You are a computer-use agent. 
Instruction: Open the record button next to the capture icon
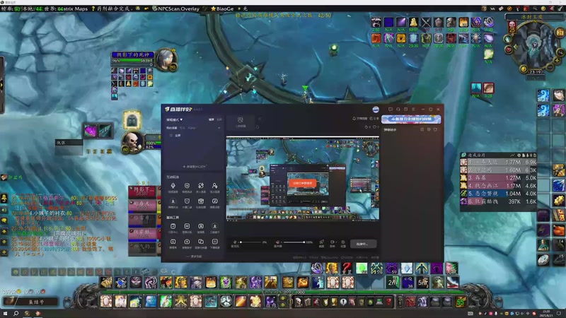click(332, 243)
